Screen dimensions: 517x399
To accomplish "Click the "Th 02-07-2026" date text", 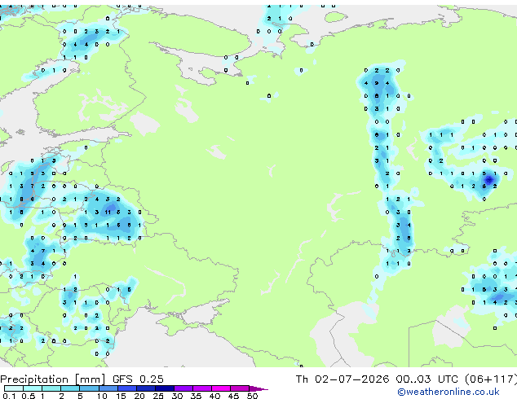I will pos(342,379).
